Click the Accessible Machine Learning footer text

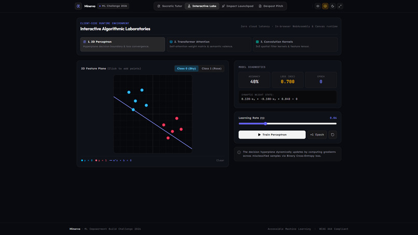point(289,229)
